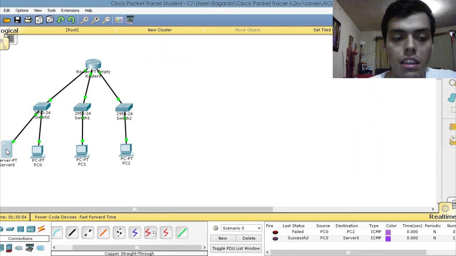Click the cable list left scroll arrow
Screen dimensions: 456x256
(54, 247)
